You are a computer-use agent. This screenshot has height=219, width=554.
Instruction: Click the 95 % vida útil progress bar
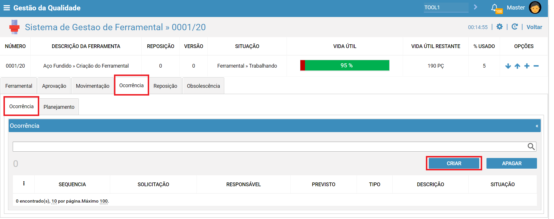pyautogui.click(x=345, y=65)
